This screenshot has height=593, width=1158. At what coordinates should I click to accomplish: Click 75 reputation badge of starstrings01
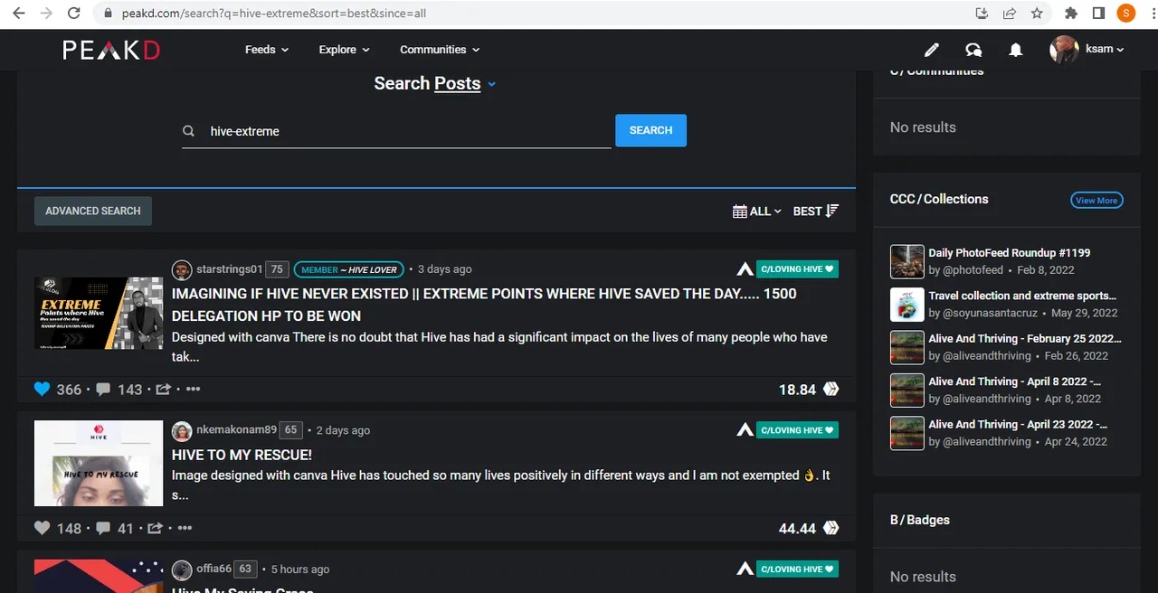278,269
